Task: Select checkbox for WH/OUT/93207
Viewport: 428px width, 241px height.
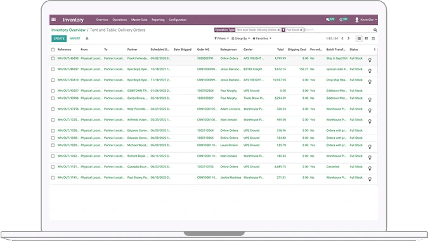Action: [53, 91]
